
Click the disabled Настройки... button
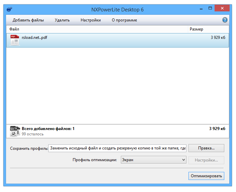206,160
